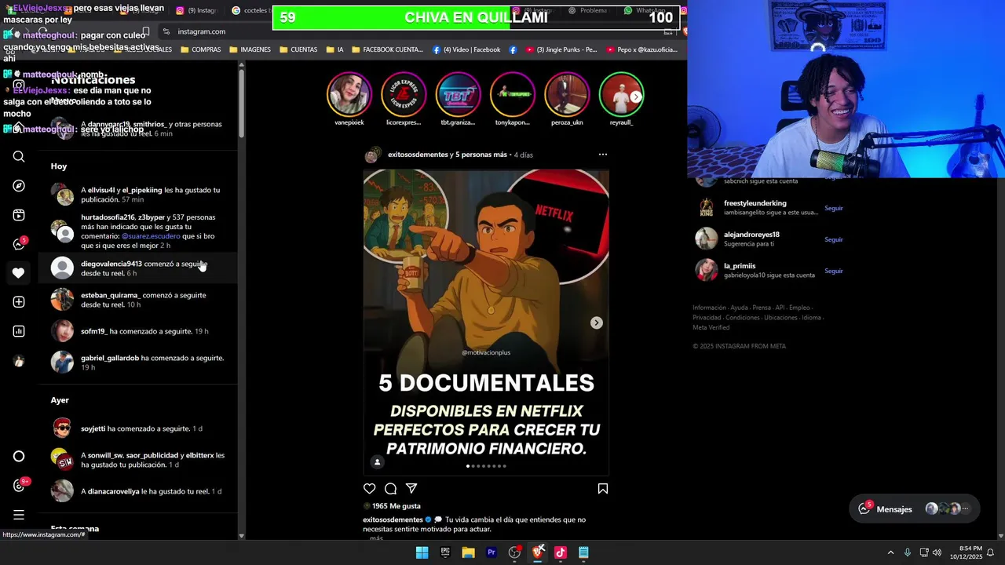Open the profile avatar in sidebar
Viewport: 1005px width, 565px height.
[19, 361]
